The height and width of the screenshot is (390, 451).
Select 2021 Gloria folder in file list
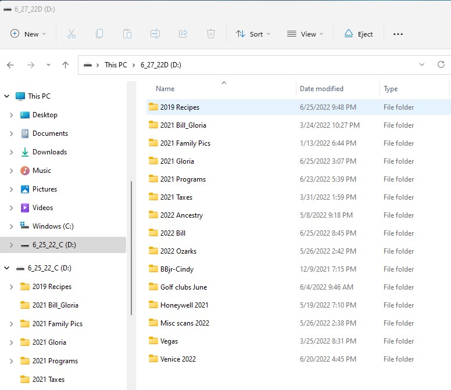point(177,161)
